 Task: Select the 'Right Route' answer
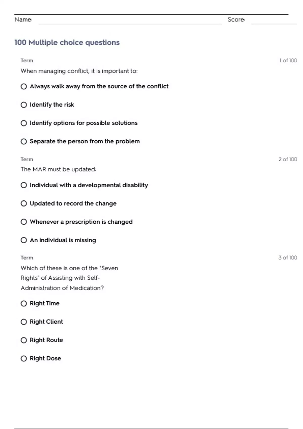coord(24,340)
